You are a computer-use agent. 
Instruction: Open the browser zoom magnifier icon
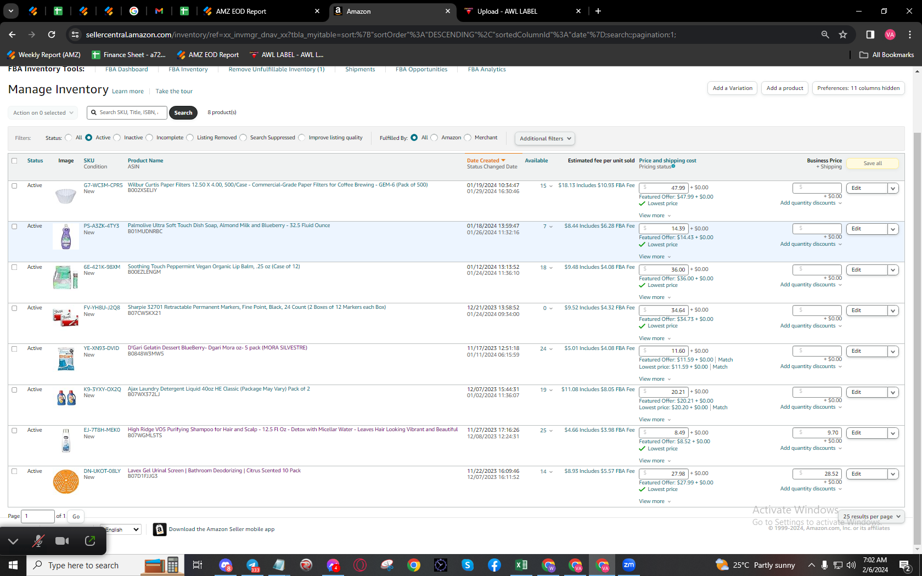pyautogui.click(x=825, y=35)
